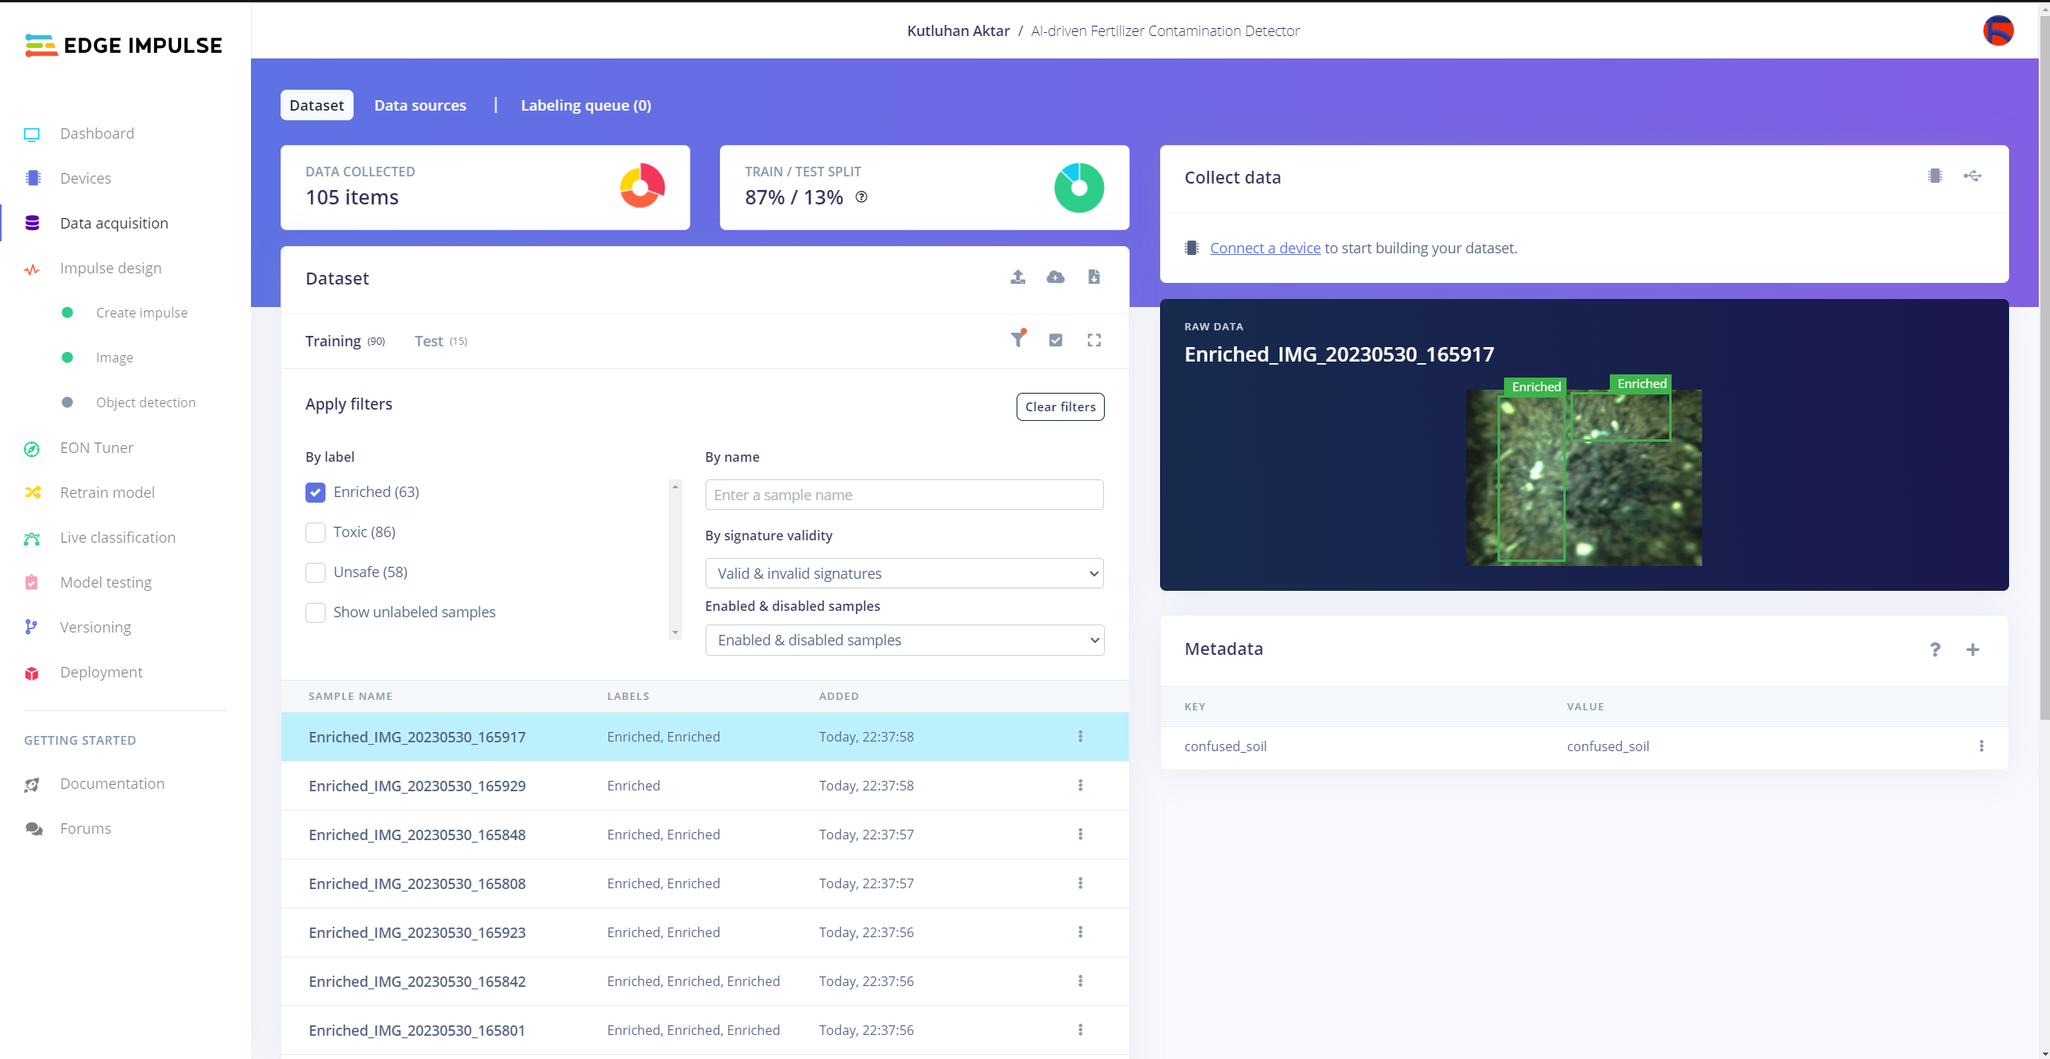This screenshot has height=1059, width=2050.
Task: Click the cloud upload icon in Dataset header
Action: 1055,277
